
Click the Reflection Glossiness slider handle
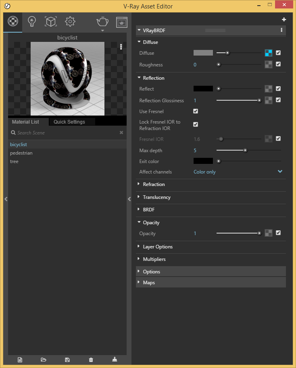pos(259,100)
